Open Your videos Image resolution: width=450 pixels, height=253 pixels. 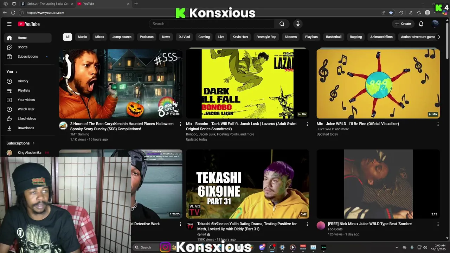(28, 100)
